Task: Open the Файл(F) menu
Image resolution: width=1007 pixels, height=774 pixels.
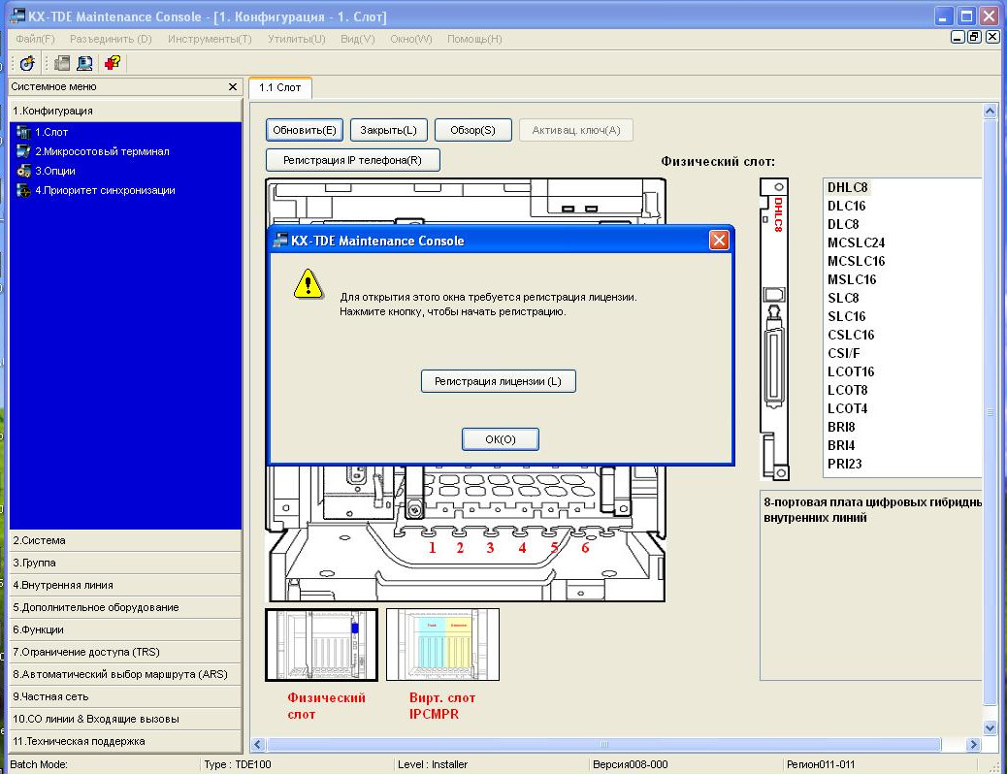Action: coord(35,39)
